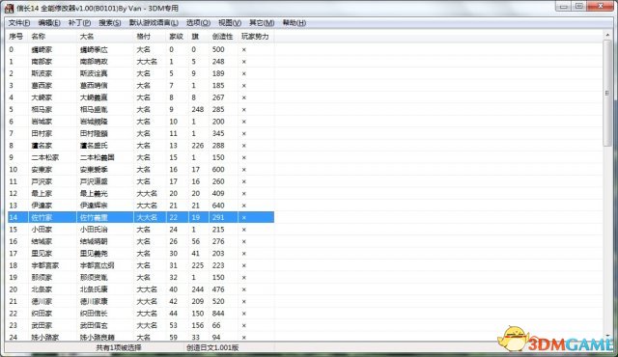Sort by the 序号 column header
Viewport: 618px width, 357px height.
(x=17, y=37)
